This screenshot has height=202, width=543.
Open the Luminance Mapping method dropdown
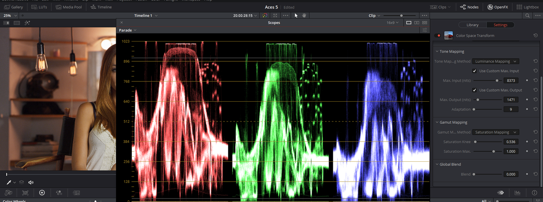point(495,61)
